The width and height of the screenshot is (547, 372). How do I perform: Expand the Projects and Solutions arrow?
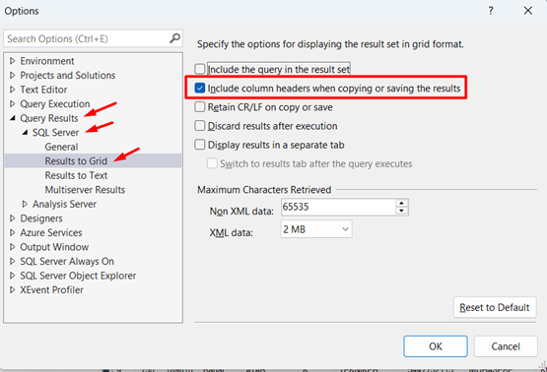[13, 75]
